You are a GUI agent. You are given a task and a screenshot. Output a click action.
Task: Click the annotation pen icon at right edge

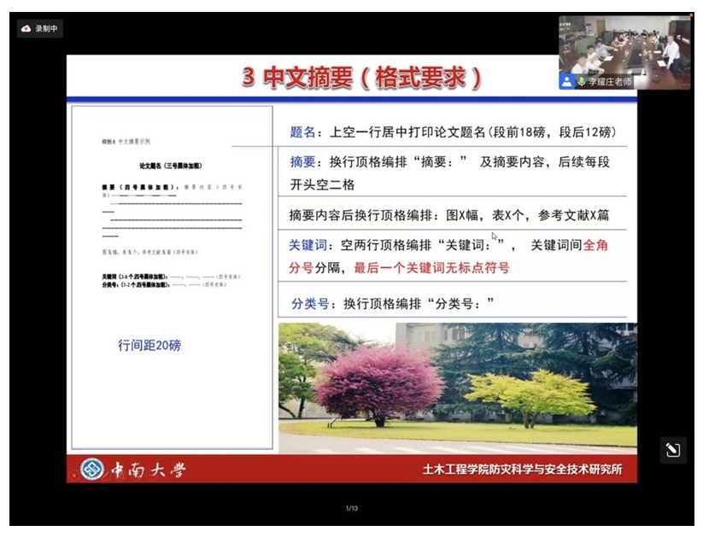tap(672, 450)
